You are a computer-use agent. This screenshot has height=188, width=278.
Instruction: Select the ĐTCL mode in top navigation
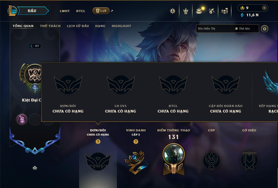point(81,11)
